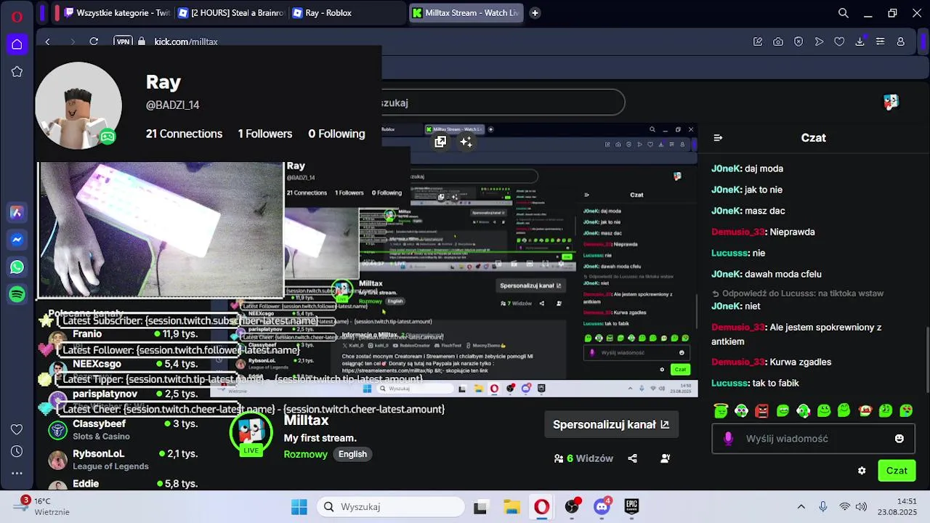Open the edit page pencil icon
Viewport: 930px width, 523px height.
[x=758, y=41]
